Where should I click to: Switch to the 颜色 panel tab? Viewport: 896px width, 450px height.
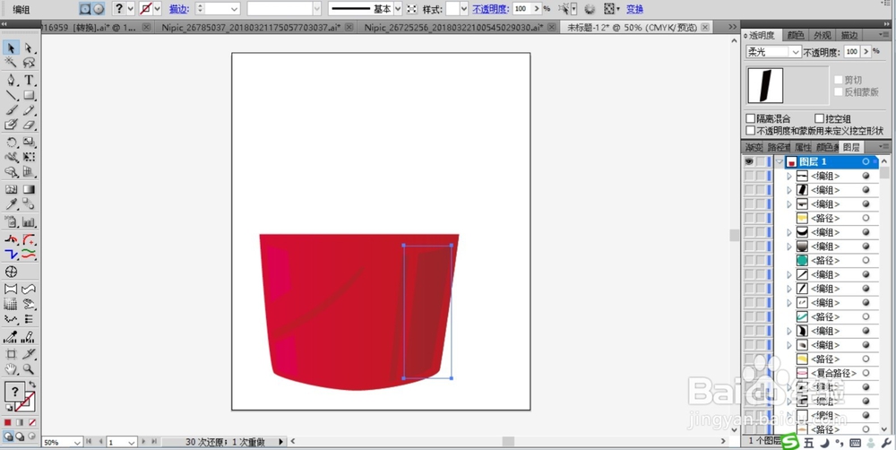pos(796,36)
